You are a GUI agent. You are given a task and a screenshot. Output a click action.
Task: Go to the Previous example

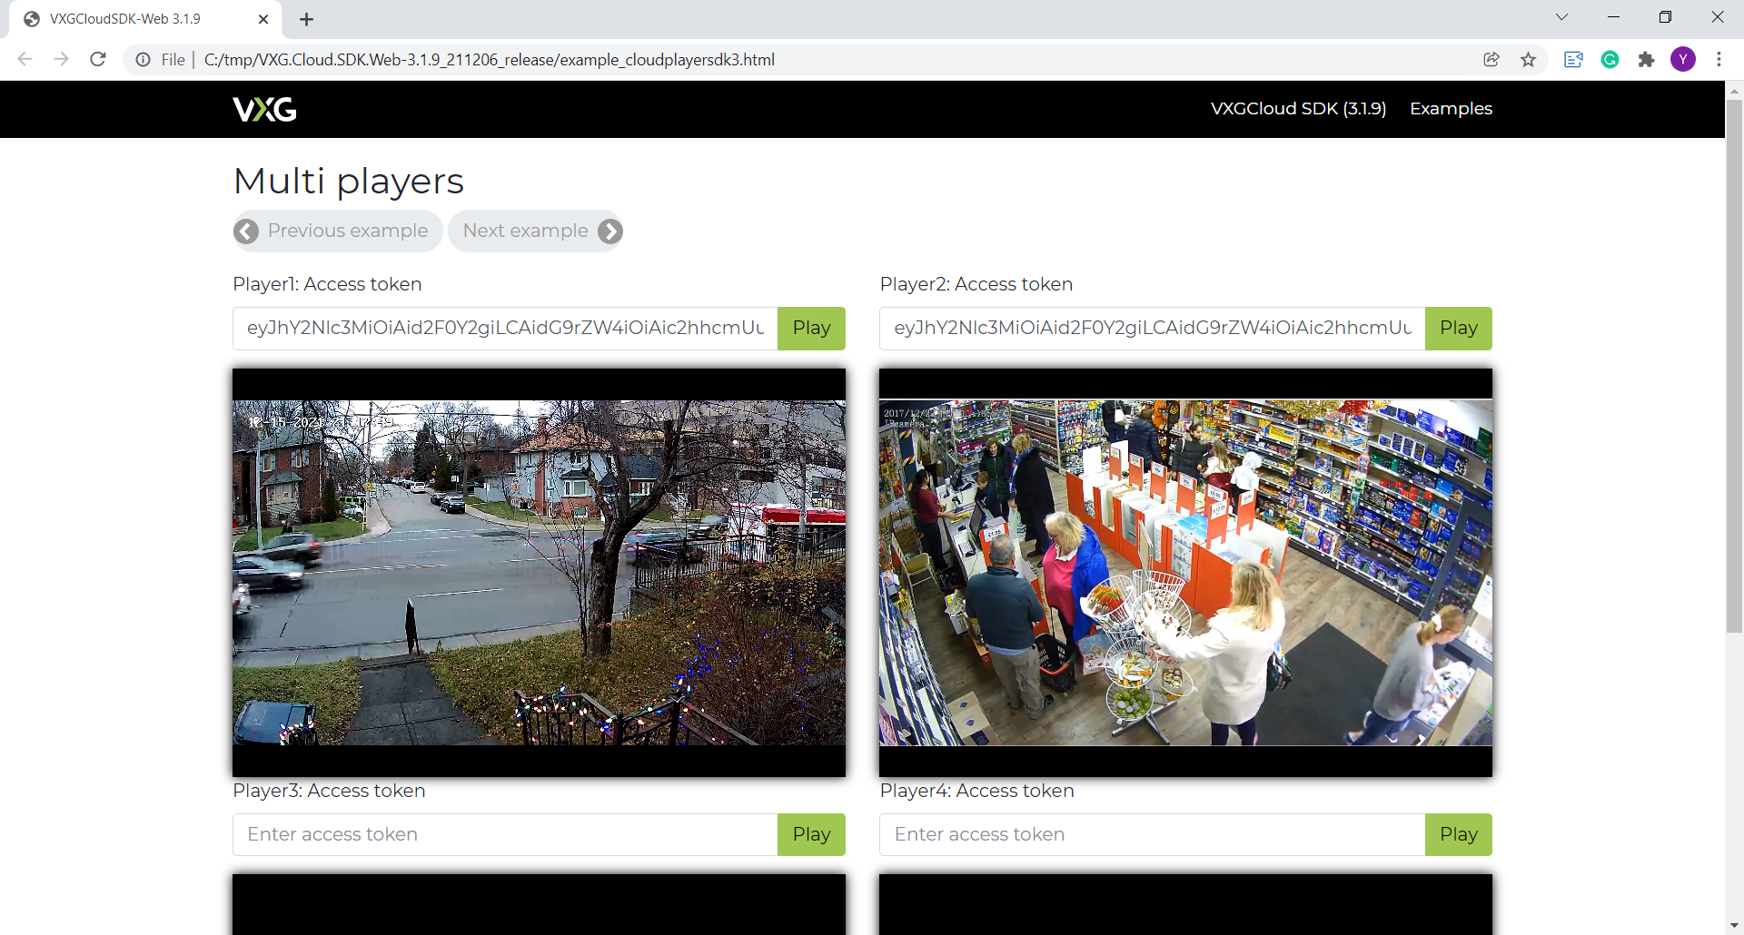click(x=337, y=231)
